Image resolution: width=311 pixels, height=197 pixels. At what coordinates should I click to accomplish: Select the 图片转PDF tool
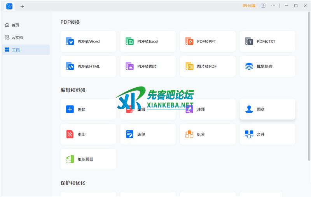point(208,67)
